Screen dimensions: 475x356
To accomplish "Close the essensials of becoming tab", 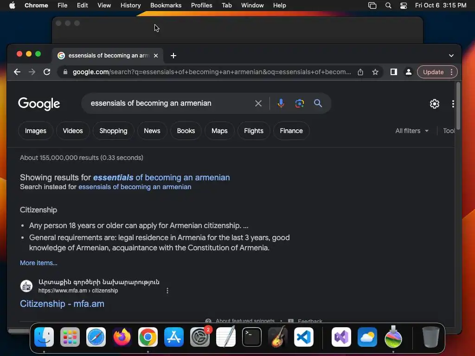I will click(x=156, y=56).
